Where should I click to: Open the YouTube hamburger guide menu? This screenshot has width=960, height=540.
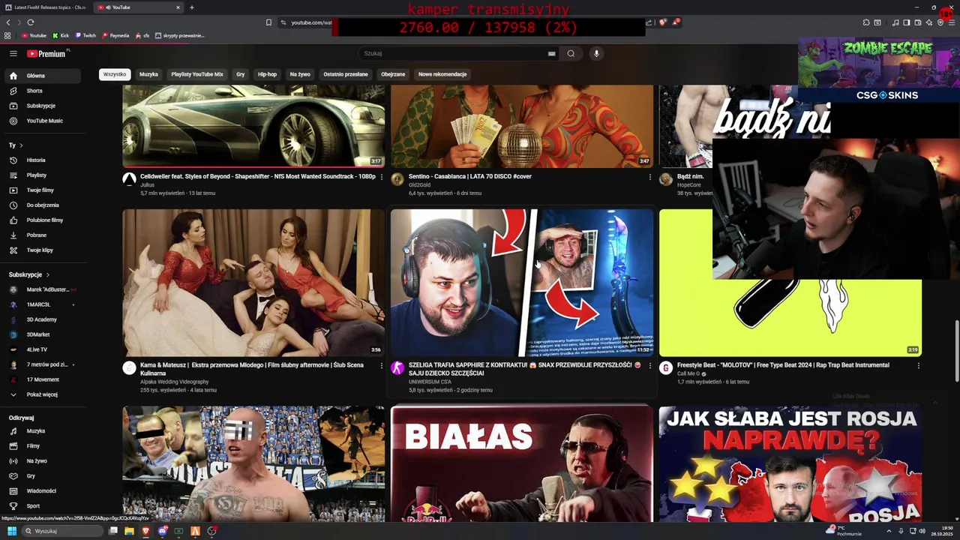[x=13, y=53]
